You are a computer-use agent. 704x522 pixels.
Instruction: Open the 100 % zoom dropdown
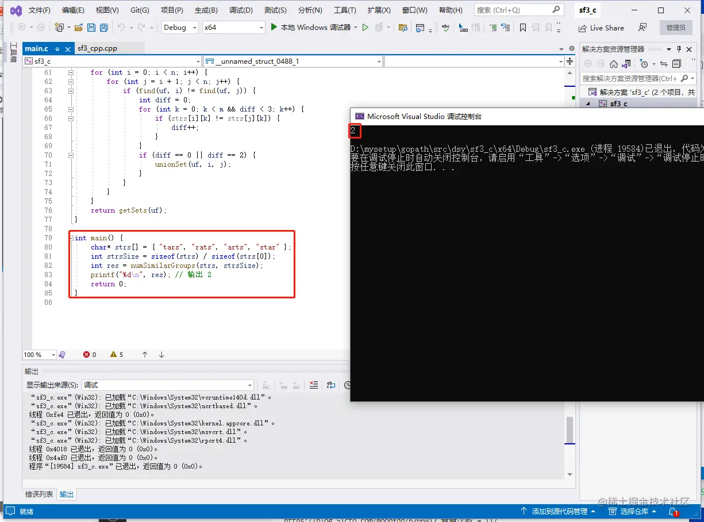coord(39,355)
